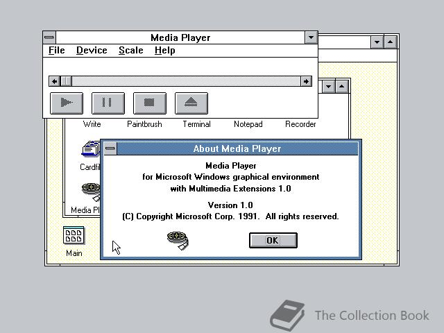
Task: Click the About Media Player title bar
Action: coord(237,148)
